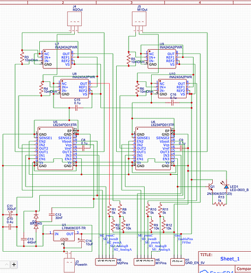Select the C14 10uF capacitor symbol
Viewport: 251px width, 273px height.
tap(81, 241)
